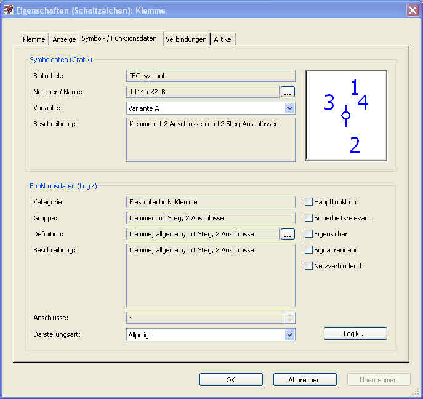
Task: Click the Übernehmen button
Action: click(379, 380)
